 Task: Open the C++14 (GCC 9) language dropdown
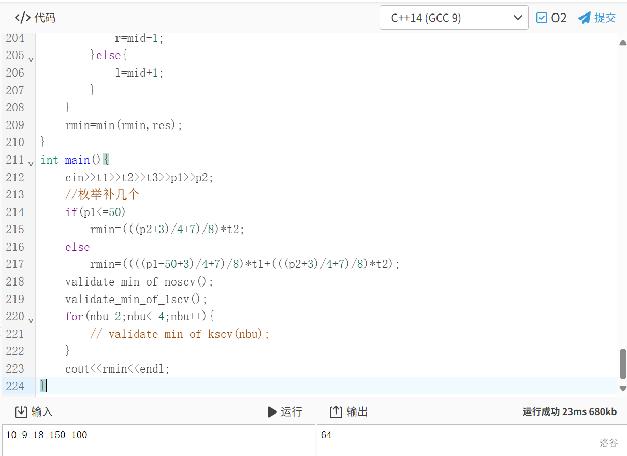(454, 18)
